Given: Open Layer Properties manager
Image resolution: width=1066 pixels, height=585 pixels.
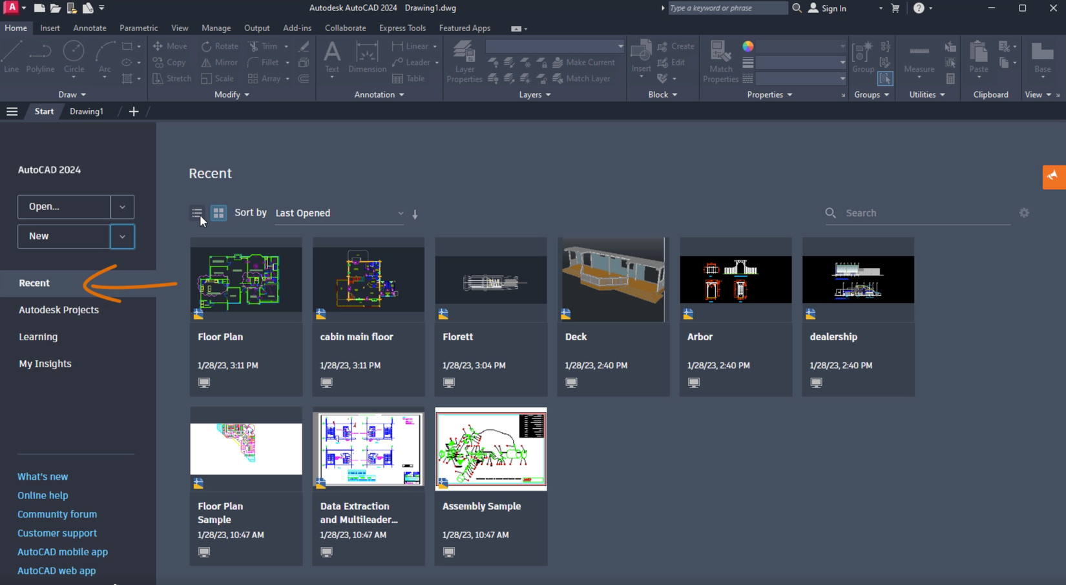Looking at the screenshot, I should click(x=464, y=61).
